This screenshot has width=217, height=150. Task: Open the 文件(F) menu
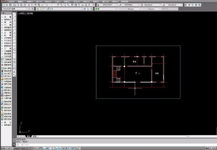pos(12,1)
